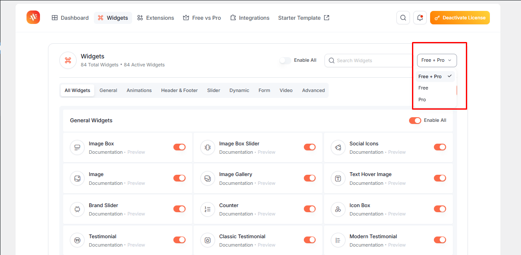Click the Icon Box widget icon
Viewport: 521px width, 255px height.
click(338, 209)
